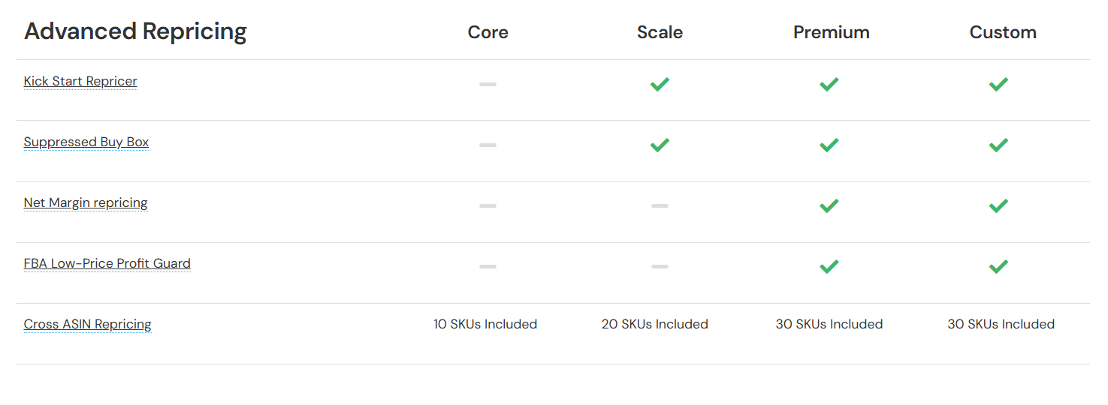Select the Scale plan column header
1108x405 pixels.
(x=660, y=32)
